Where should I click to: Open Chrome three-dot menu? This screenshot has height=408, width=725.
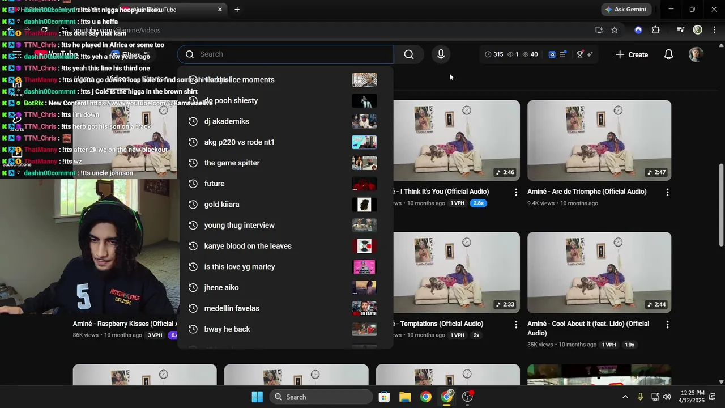[715, 30]
